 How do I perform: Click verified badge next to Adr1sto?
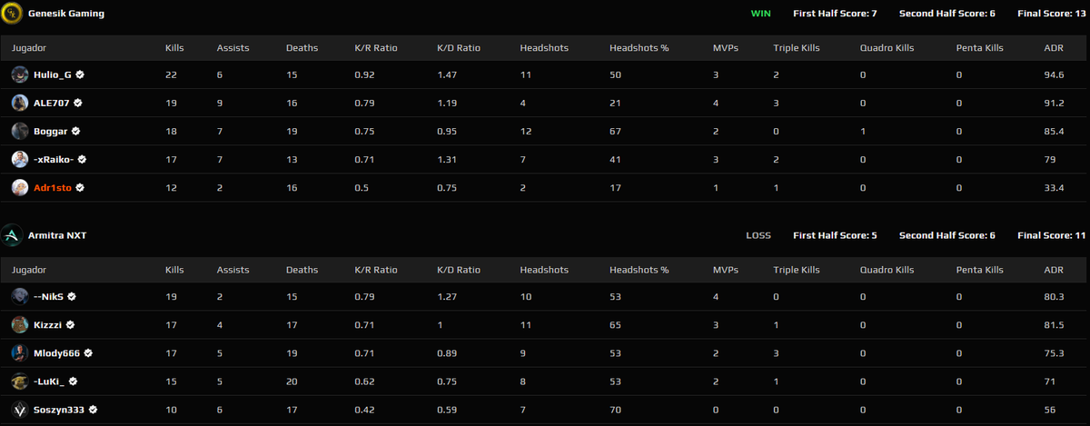(80, 188)
